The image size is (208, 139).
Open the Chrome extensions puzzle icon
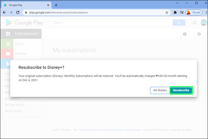click(x=175, y=12)
